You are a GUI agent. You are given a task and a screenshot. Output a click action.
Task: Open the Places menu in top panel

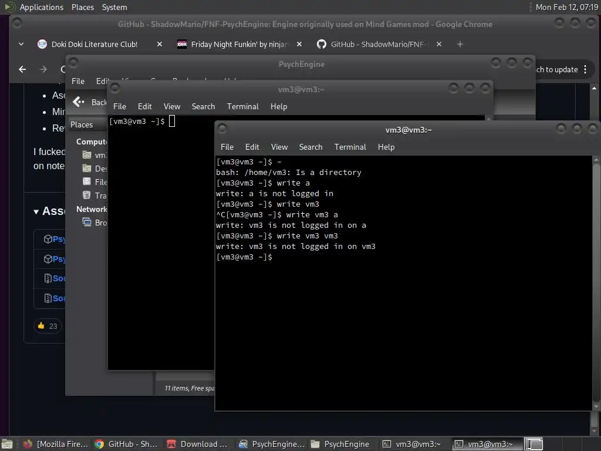tap(82, 7)
